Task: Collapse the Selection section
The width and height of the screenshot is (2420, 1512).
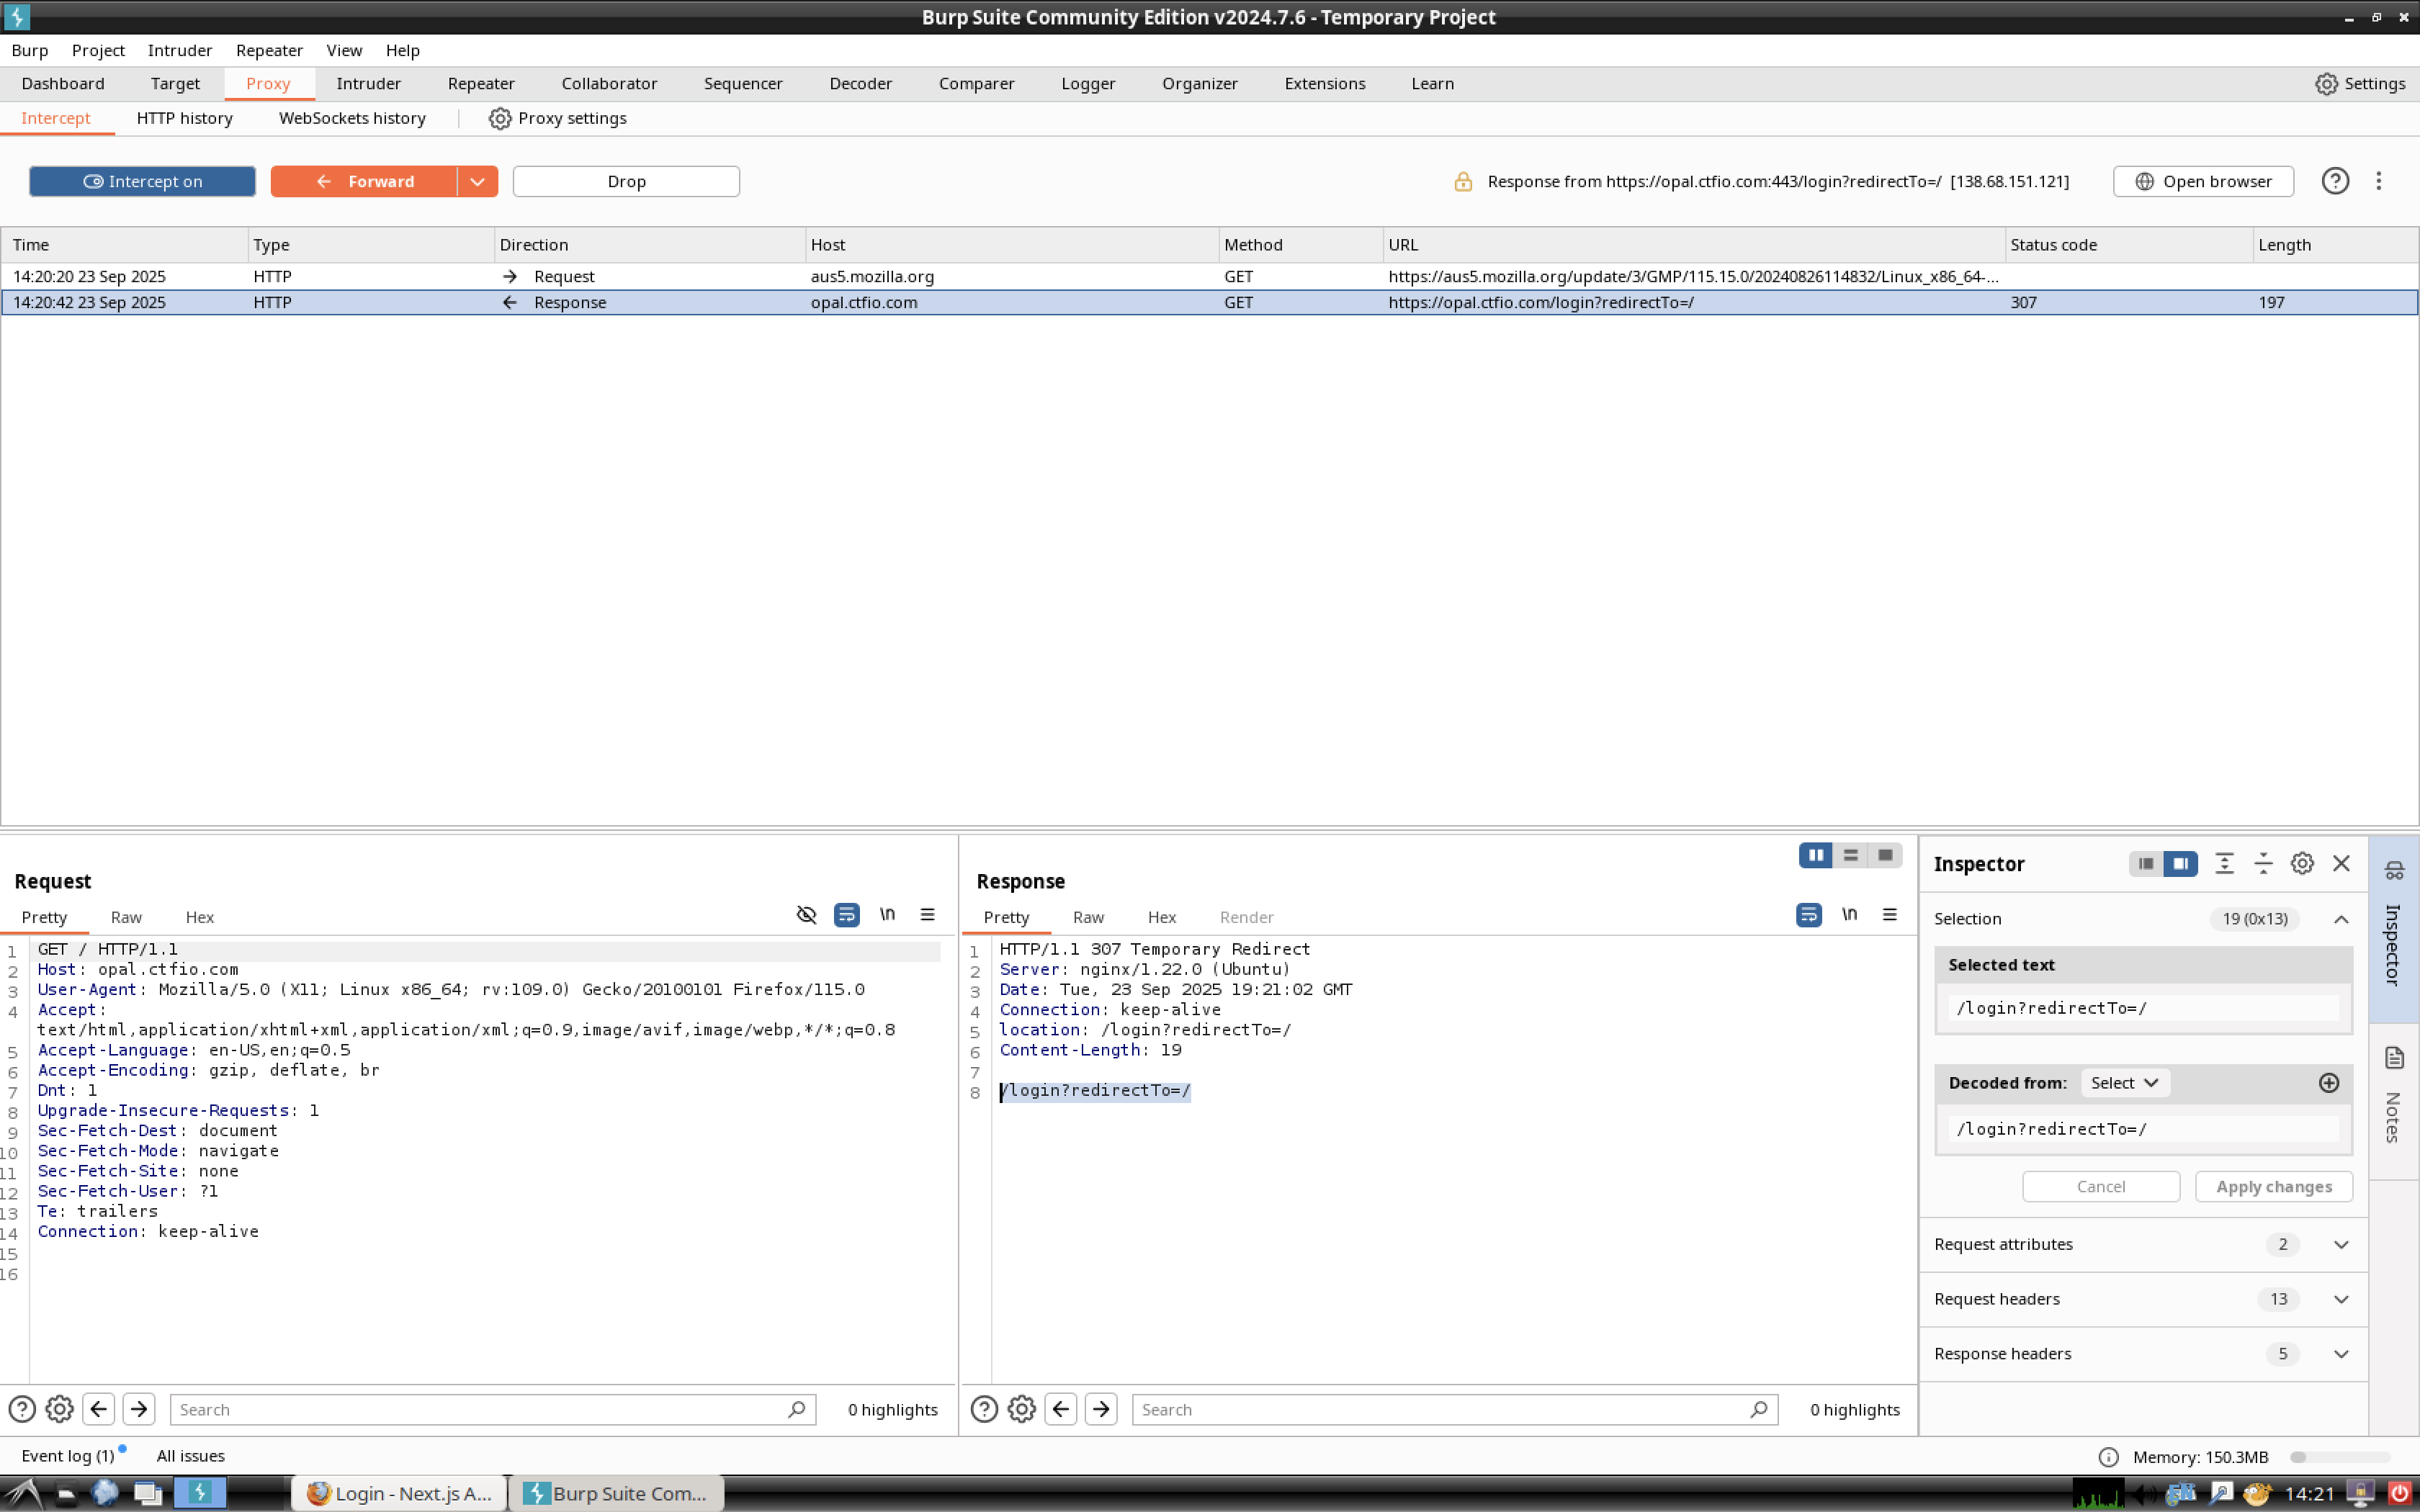Action: [2341, 919]
